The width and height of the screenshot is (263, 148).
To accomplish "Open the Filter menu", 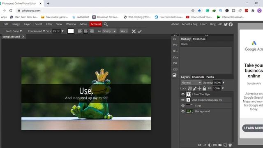I will pos(49,24).
